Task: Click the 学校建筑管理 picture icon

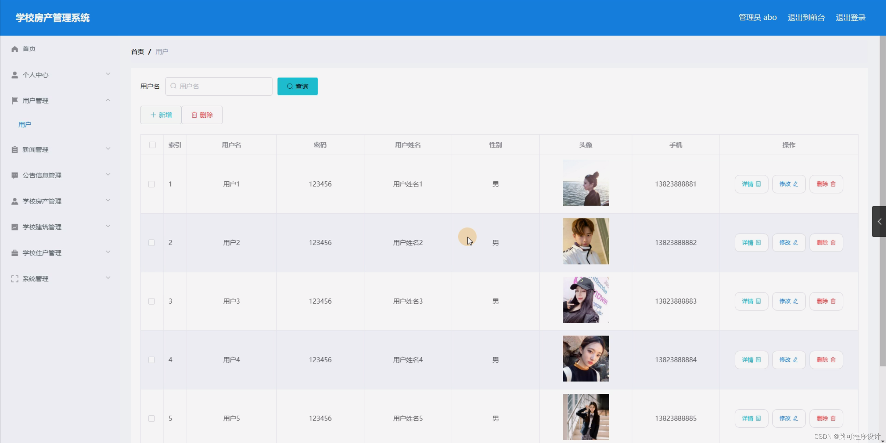Action: tap(15, 227)
